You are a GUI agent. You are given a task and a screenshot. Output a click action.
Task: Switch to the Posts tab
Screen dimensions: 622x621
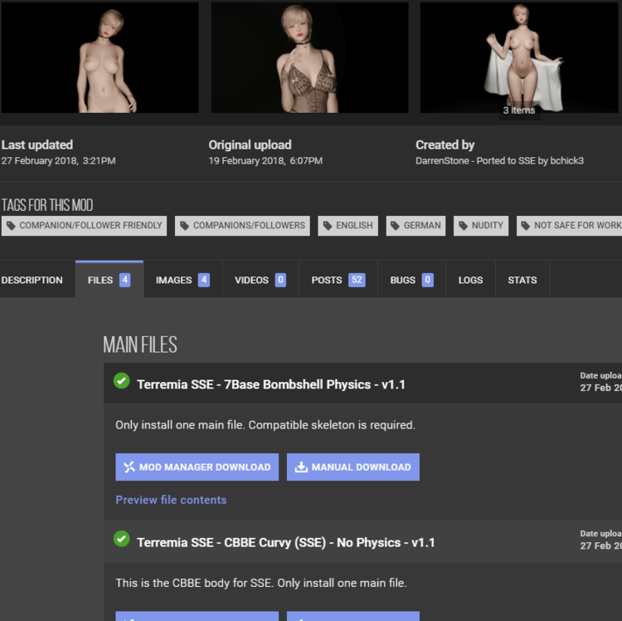tap(338, 280)
